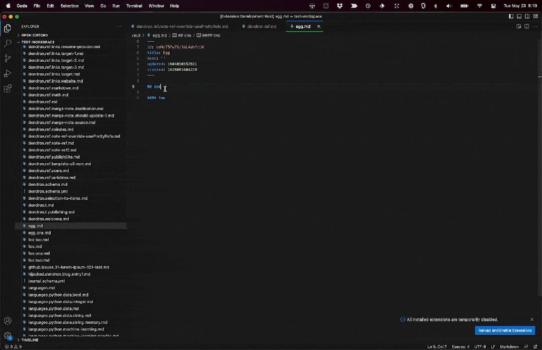Open the Customize Layout icon
The image size is (542, 350).
[535, 17]
